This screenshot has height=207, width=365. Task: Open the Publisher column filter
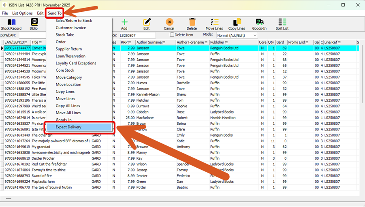tap(226, 43)
